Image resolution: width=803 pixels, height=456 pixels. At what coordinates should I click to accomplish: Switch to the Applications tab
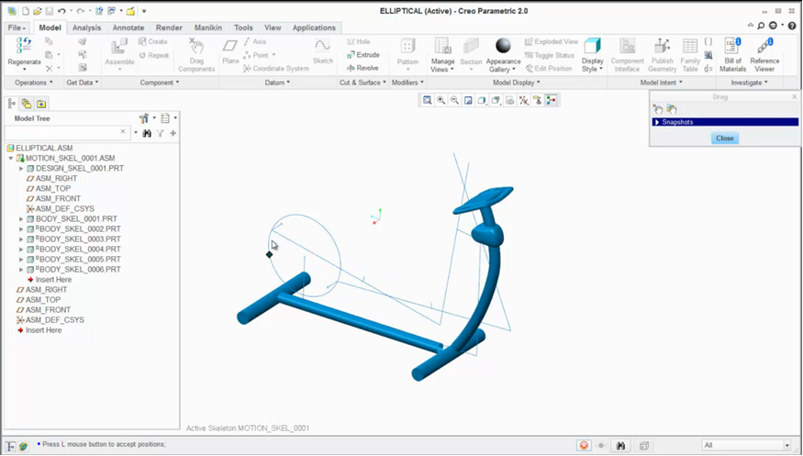coord(314,28)
